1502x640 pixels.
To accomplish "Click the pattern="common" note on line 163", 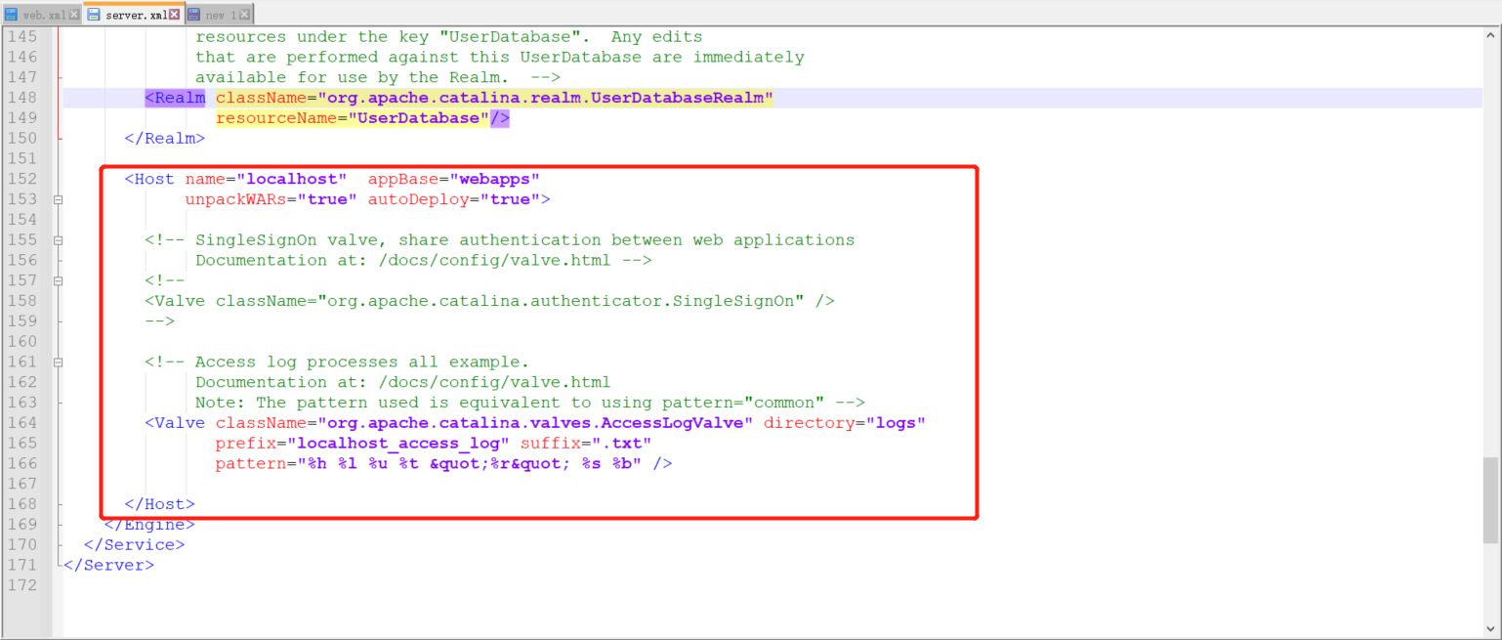I will (530, 403).
